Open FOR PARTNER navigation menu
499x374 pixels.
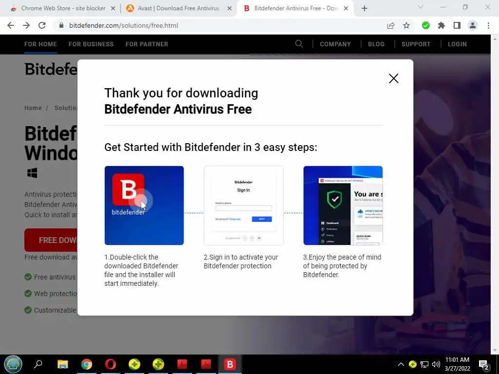pos(147,44)
